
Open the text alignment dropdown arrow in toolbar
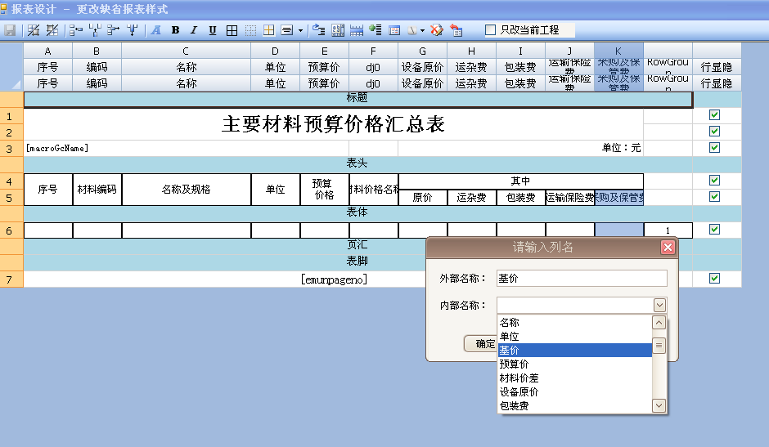coord(300,30)
